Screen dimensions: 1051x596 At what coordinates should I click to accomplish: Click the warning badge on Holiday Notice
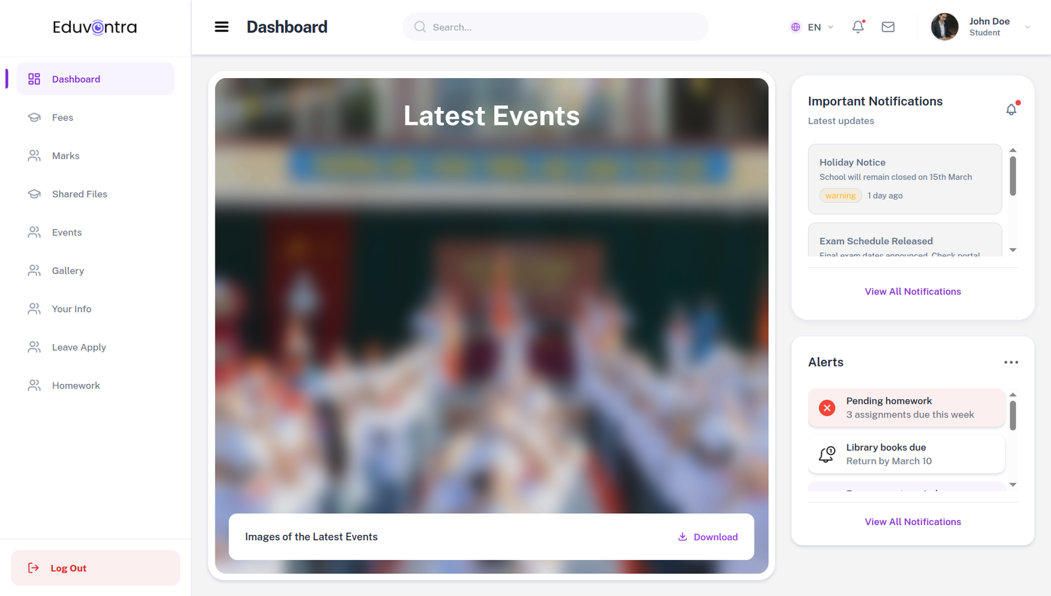pyautogui.click(x=840, y=195)
